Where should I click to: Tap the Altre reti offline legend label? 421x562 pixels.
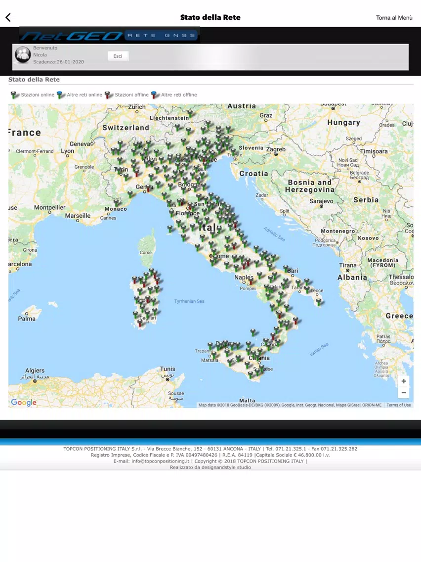pos(179,94)
